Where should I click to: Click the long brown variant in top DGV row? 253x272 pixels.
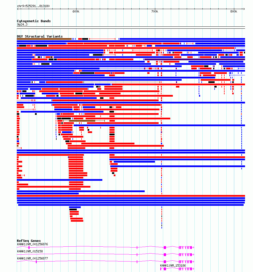click(x=44, y=39)
